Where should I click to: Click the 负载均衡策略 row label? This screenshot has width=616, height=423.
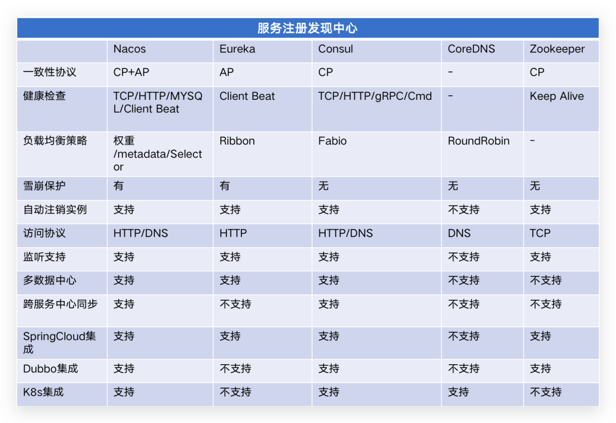(55, 141)
